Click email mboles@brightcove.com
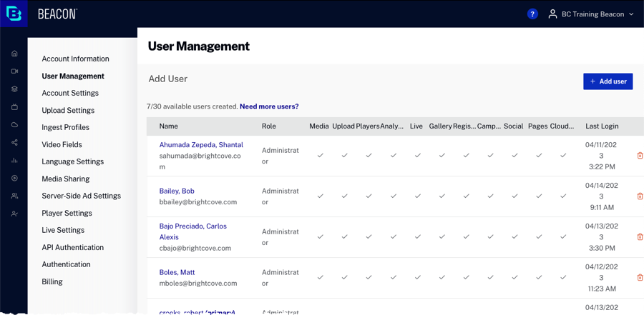Viewport: 644px width, 315px height. 198,284
